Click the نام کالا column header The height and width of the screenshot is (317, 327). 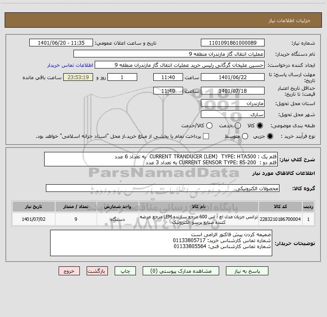[x=199, y=206]
